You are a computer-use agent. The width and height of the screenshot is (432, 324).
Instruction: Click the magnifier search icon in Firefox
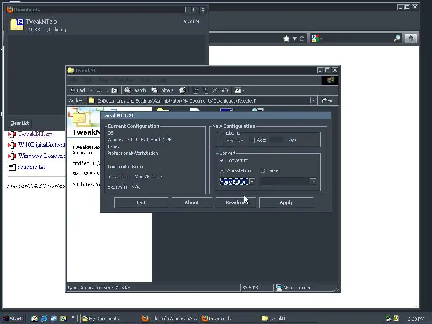397,38
